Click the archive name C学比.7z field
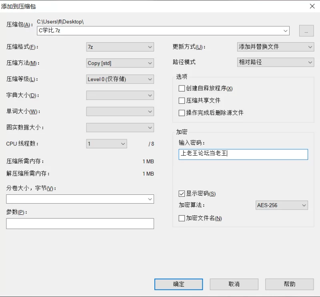 [x=163, y=31]
